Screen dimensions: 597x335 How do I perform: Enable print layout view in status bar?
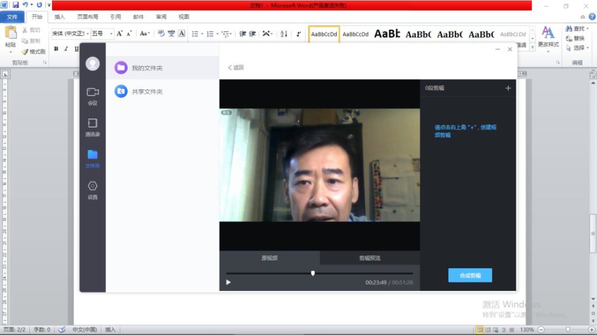pos(479,330)
